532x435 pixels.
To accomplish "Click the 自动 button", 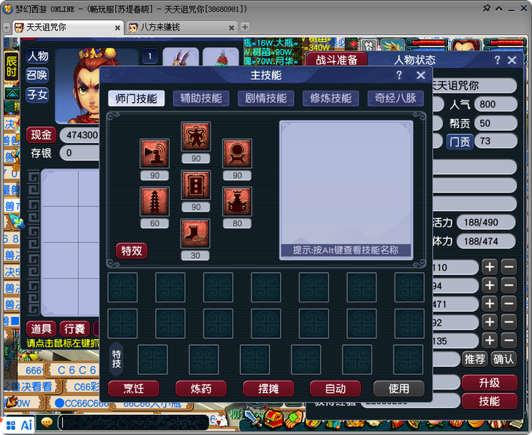I will click(336, 389).
